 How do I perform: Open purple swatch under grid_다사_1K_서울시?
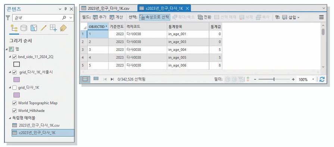pos(17,80)
